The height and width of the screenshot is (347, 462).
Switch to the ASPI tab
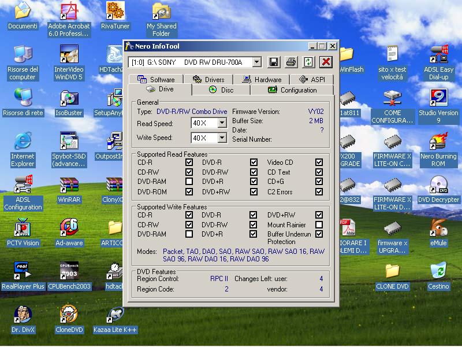click(312, 79)
